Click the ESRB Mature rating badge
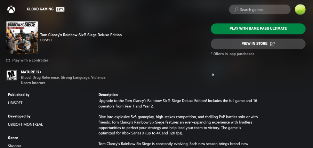The height and width of the screenshot is (148, 313). [x=11, y=75]
